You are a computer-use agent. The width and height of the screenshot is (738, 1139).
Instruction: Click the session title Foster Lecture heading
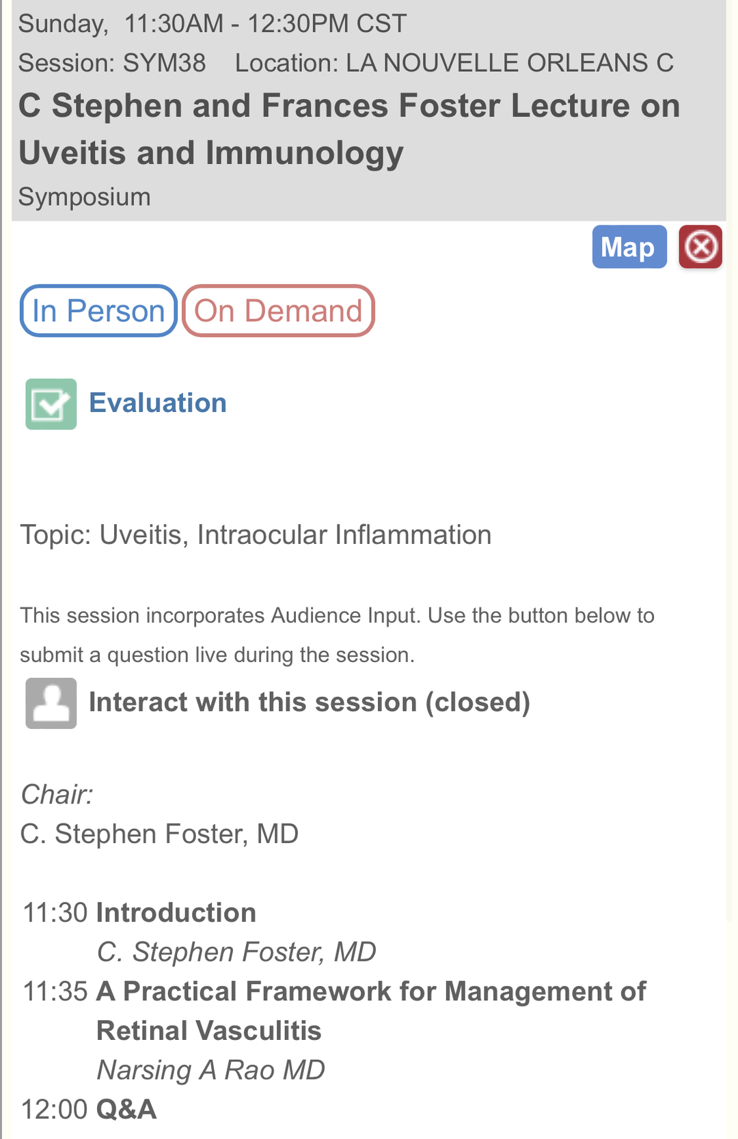tap(348, 129)
